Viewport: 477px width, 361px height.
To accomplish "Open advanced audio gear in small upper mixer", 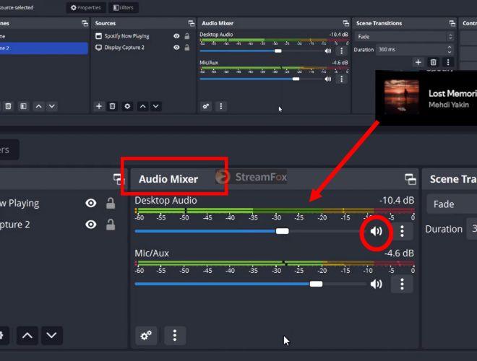I will pyautogui.click(x=206, y=106).
